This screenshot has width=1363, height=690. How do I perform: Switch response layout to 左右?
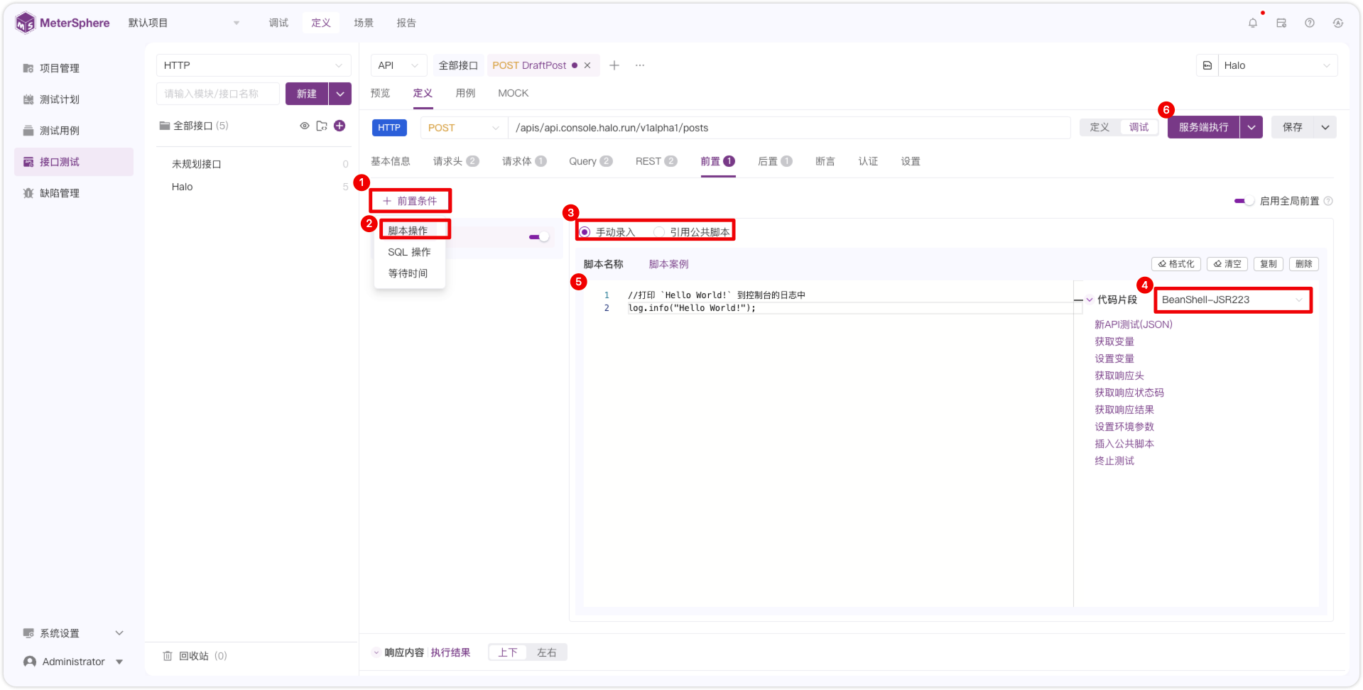(x=546, y=652)
